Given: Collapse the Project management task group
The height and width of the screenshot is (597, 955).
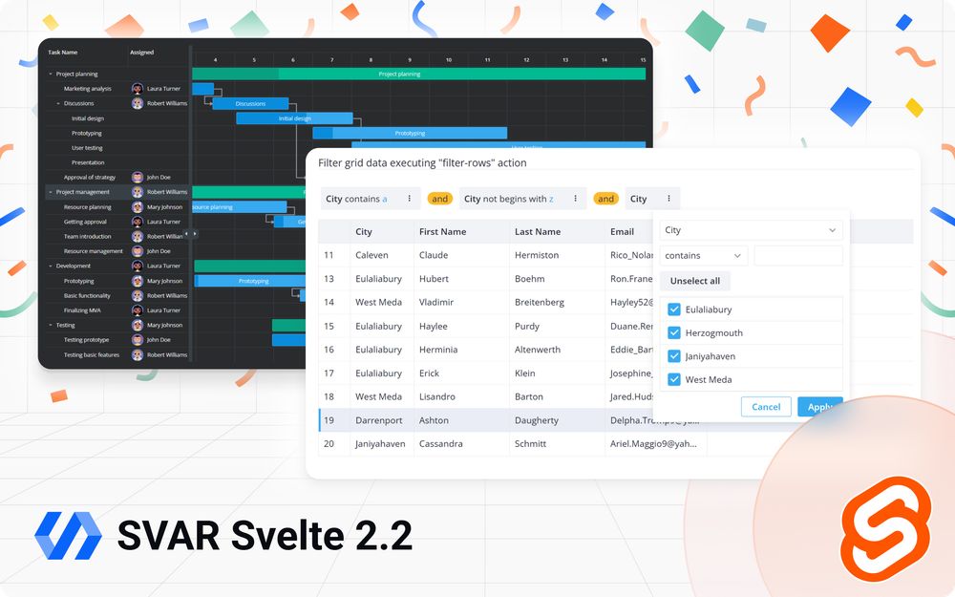Looking at the screenshot, I should click(x=51, y=192).
